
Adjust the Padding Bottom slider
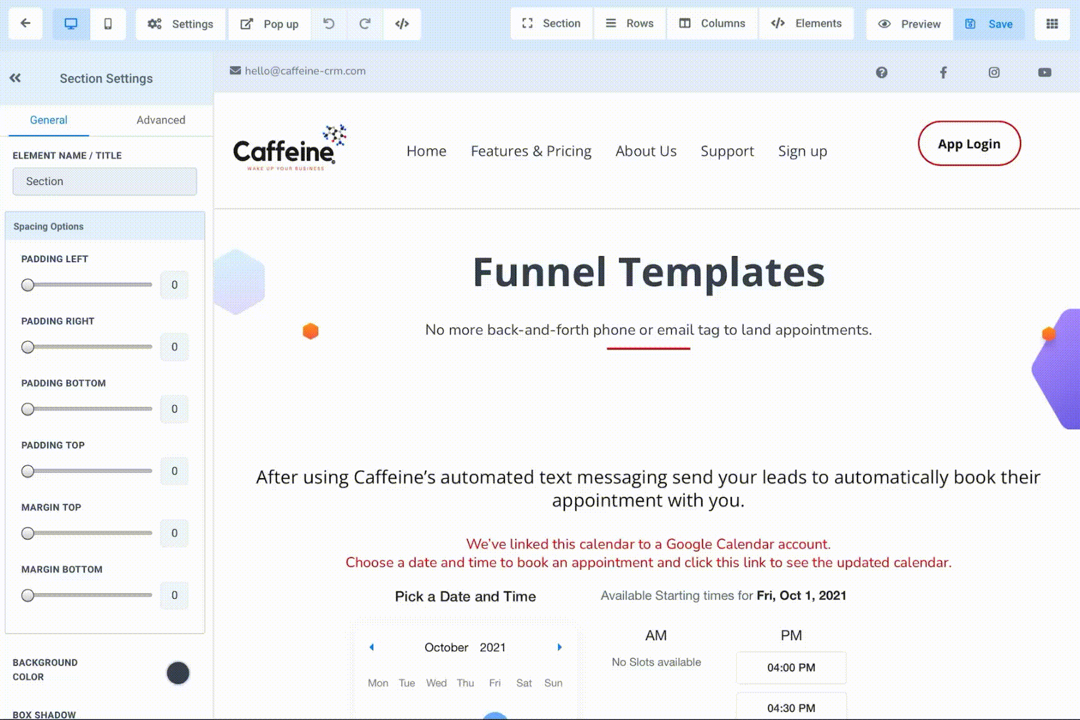tap(87, 409)
